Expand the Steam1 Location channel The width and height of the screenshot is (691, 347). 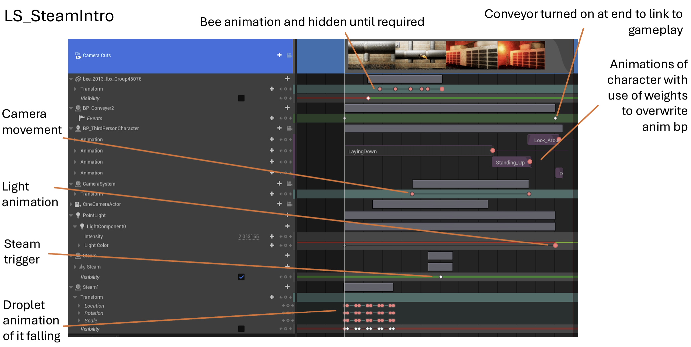79,306
